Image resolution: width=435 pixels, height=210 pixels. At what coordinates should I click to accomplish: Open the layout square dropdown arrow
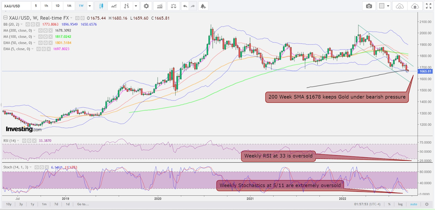point(388,6)
